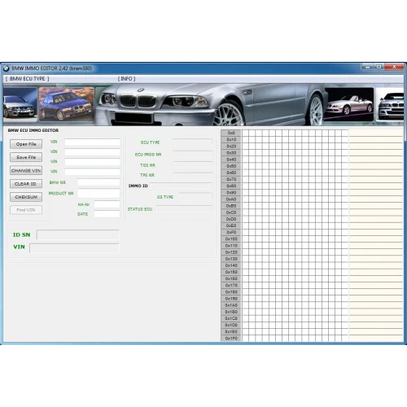The height and width of the screenshot is (407, 407).
Task: Select hex row header 0x10
Action: pyautogui.click(x=231, y=139)
